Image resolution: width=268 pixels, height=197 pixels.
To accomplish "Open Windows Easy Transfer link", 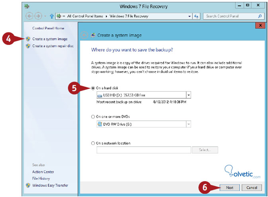I will [x=50, y=185].
